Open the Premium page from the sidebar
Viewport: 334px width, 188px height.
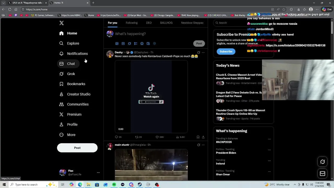tap(70, 114)
